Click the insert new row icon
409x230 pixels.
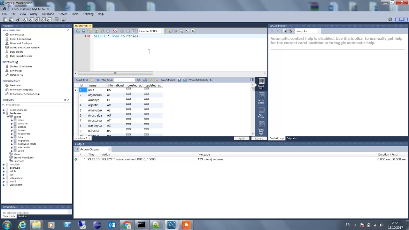pos(150,80)
